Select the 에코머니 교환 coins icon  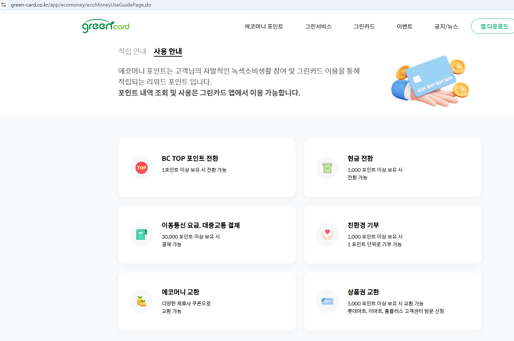click(141, 301)
